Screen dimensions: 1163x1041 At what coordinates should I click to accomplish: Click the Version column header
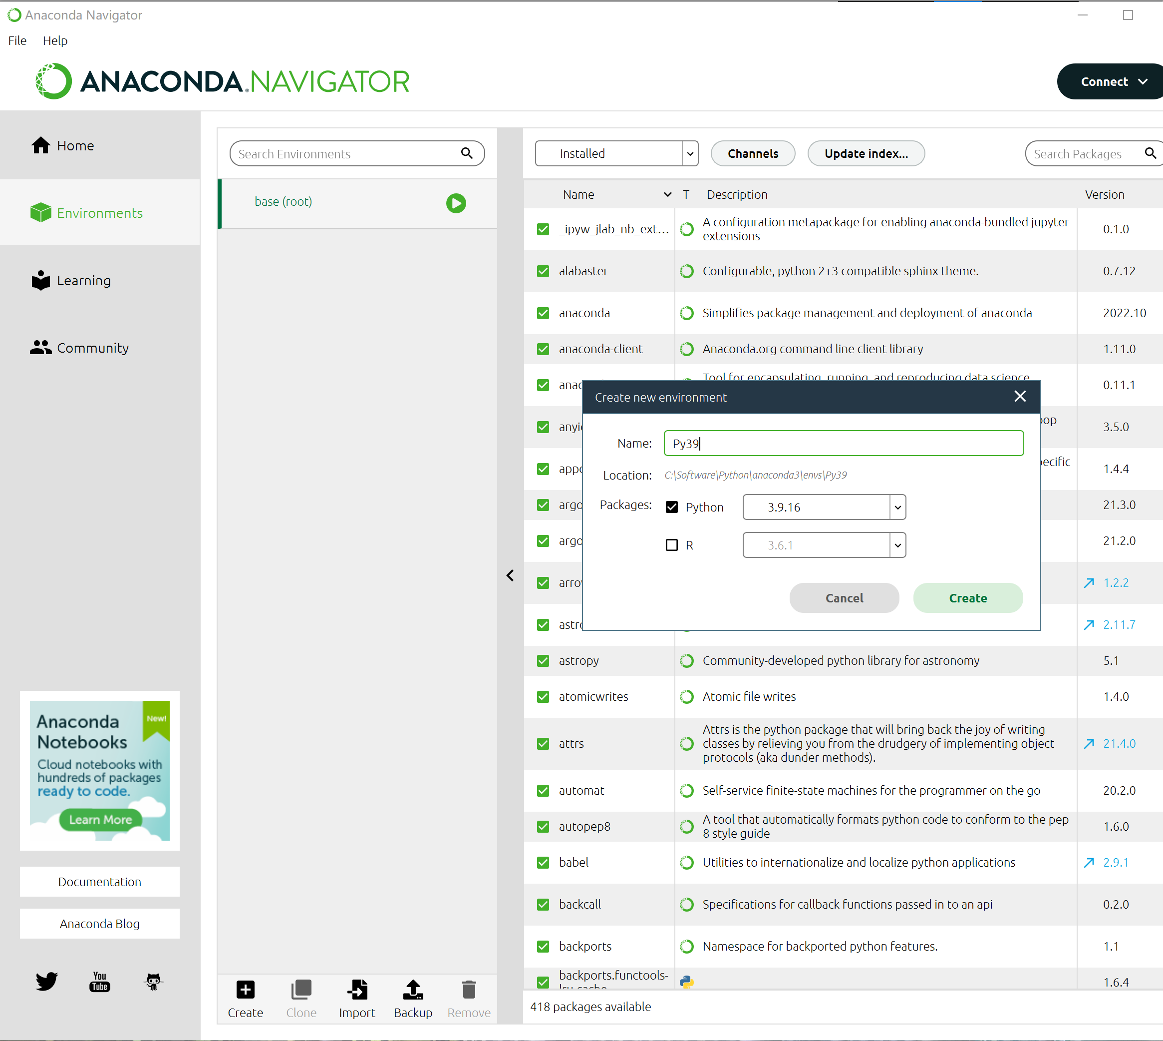(x=1104, y=194)
